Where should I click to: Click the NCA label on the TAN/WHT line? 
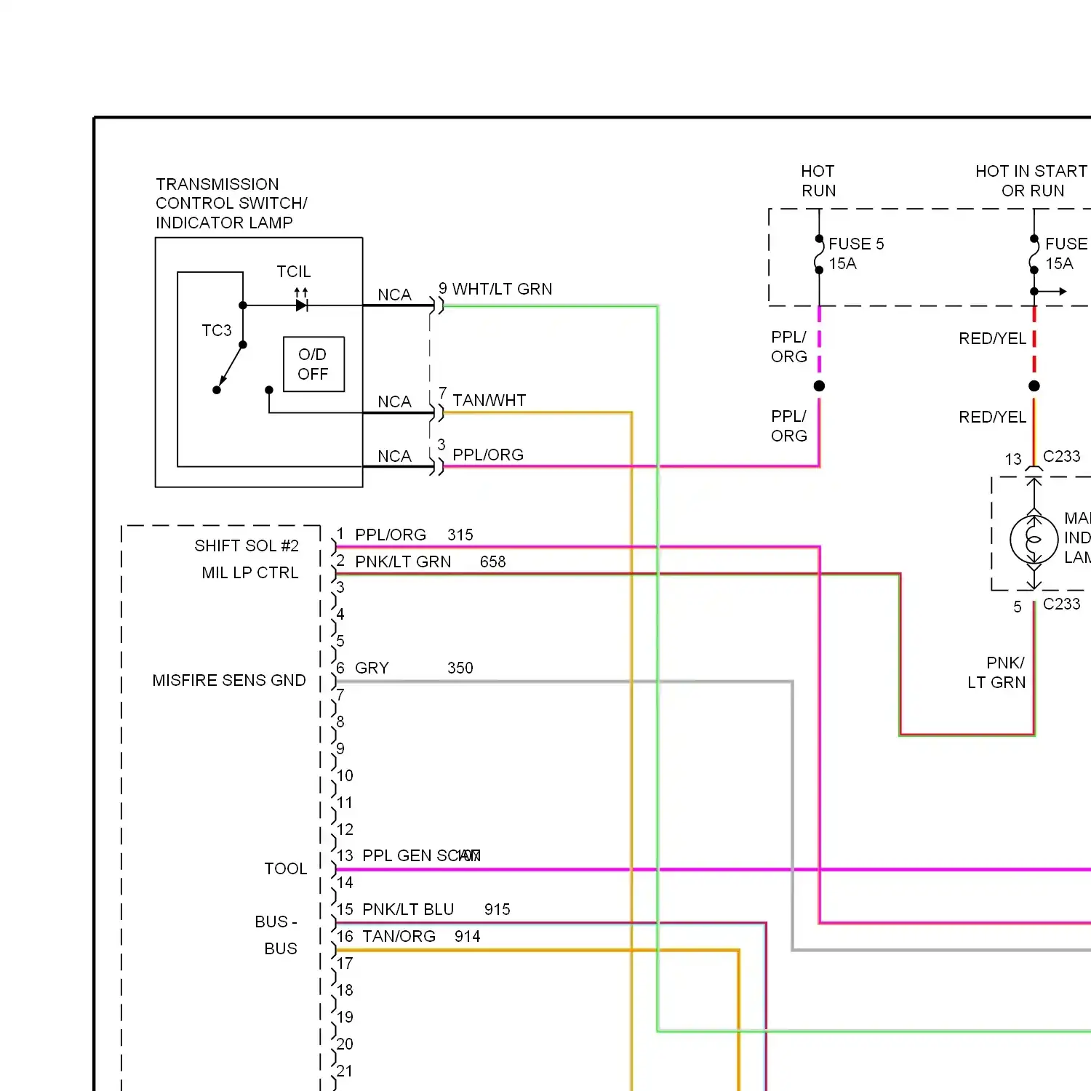click(394, 401)
